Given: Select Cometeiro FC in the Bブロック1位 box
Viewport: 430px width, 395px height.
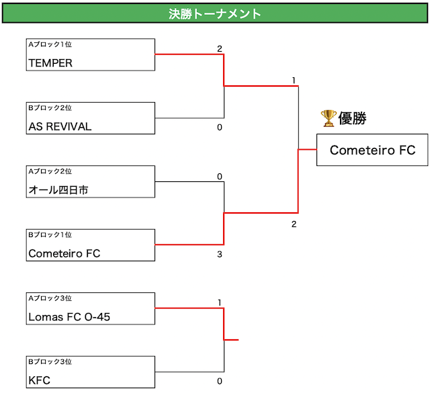Looking at the screenshot, I should [x=90, y=245].
